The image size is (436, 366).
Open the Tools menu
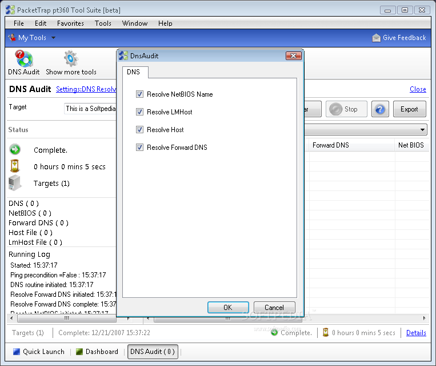click(x=103, y=23)
